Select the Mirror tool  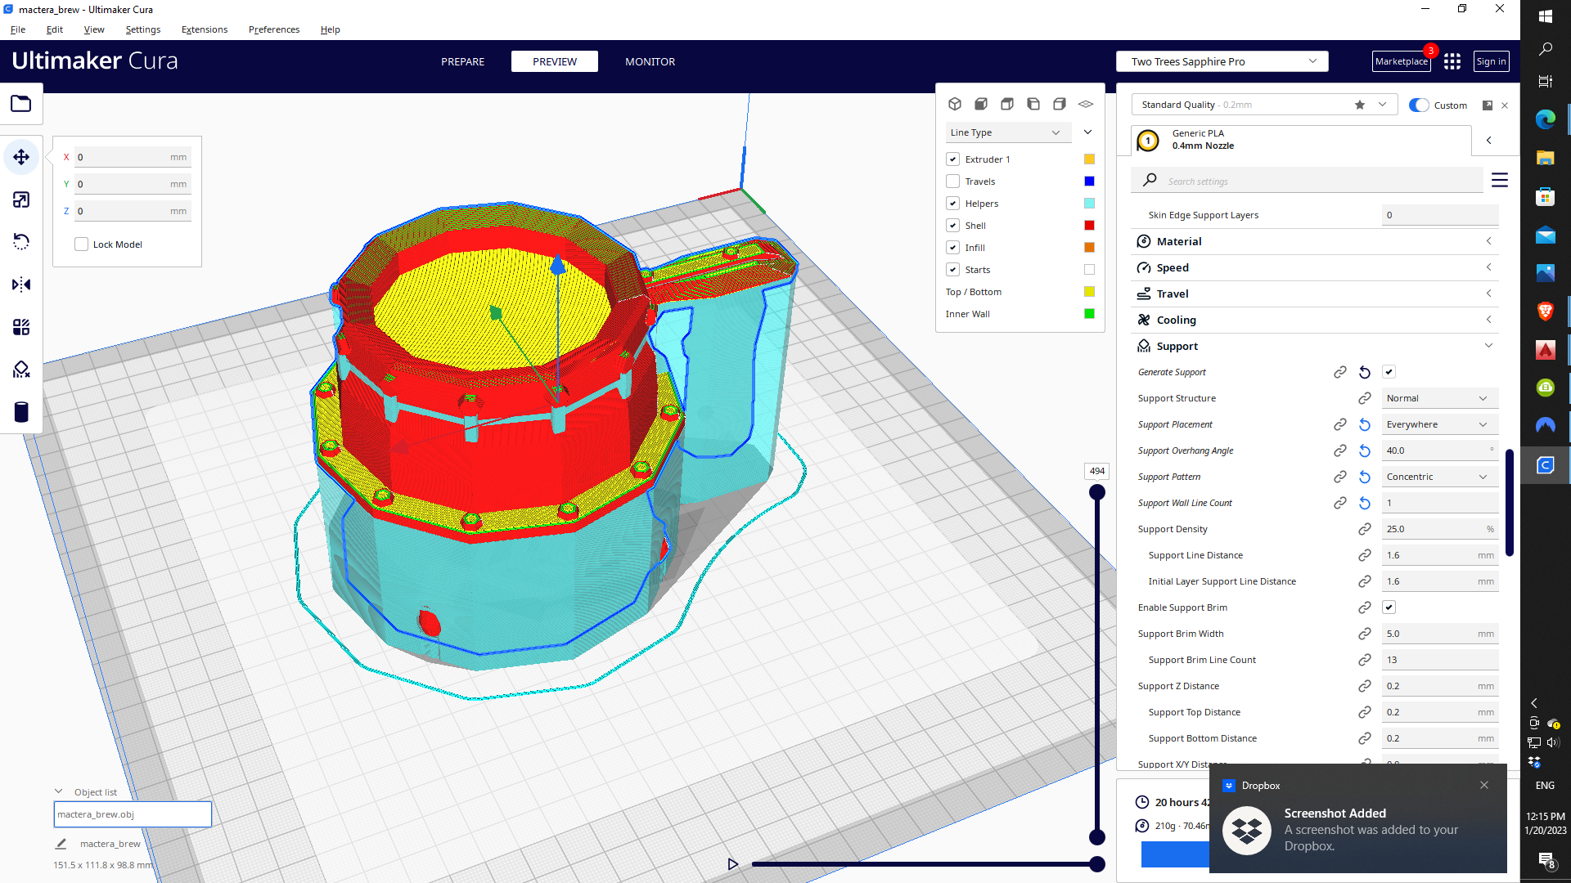[x=21, y=285]
